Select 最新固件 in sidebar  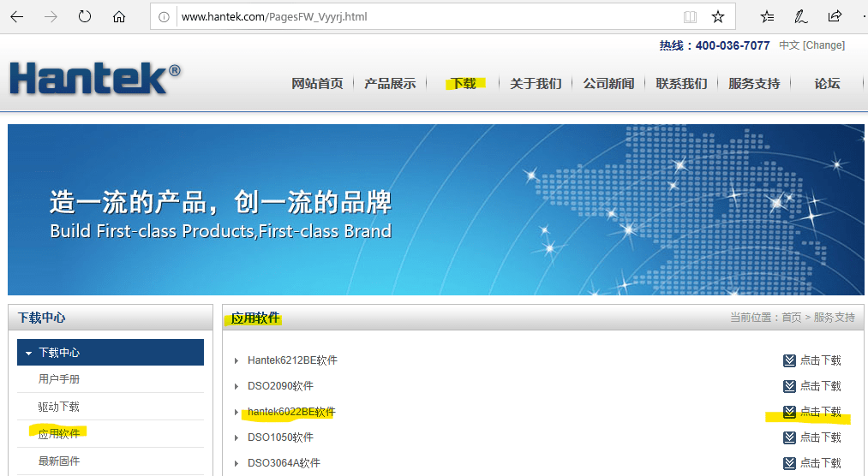coord(58,461)
